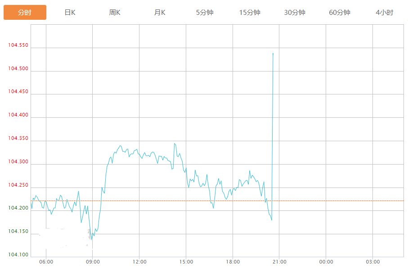The height and width of the screenshot is (268, 408).
Task: Click the 104.550 price axis label
Action: [x=18, y=45]
